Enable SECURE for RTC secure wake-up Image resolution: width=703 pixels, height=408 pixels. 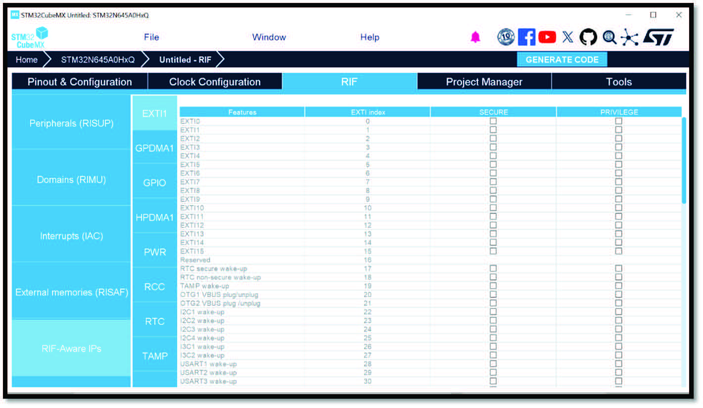point(493,268)
